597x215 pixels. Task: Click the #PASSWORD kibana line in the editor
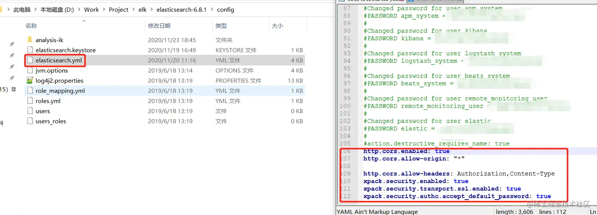tap(398, 38)
